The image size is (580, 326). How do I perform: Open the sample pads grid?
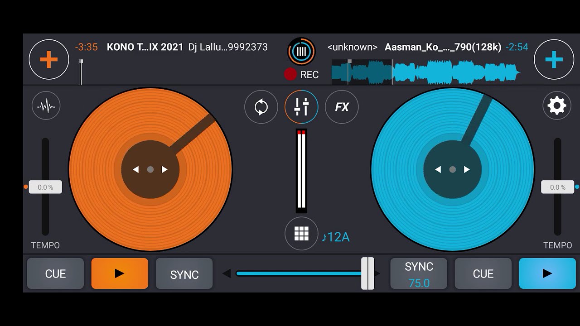pyautogui.click(x=301, y=234)
